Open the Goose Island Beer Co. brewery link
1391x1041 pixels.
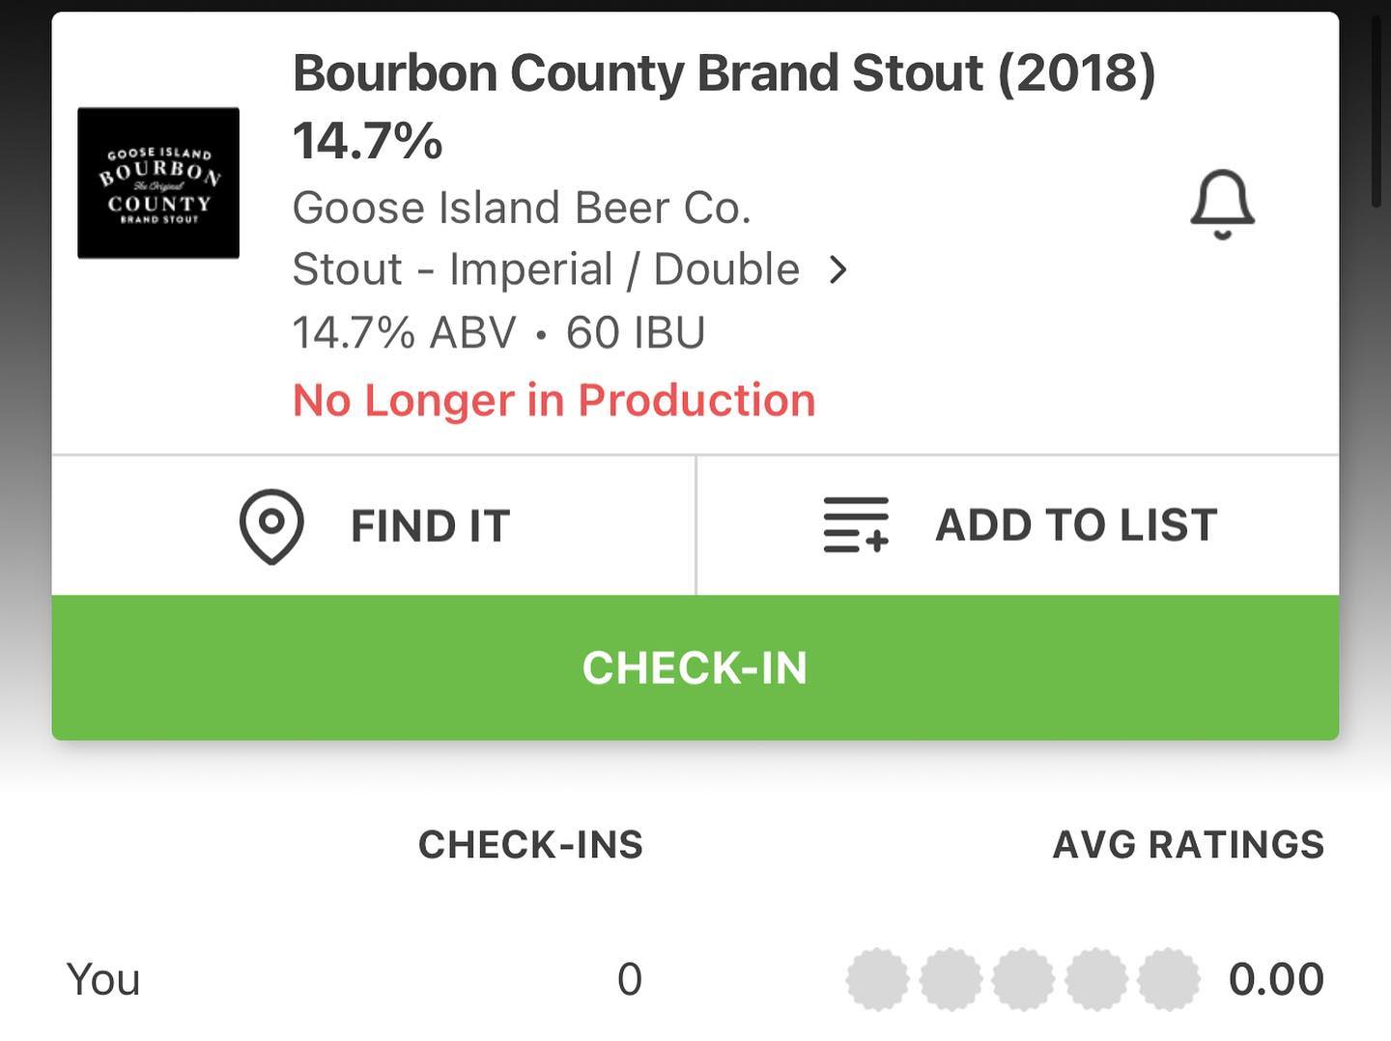522,208
